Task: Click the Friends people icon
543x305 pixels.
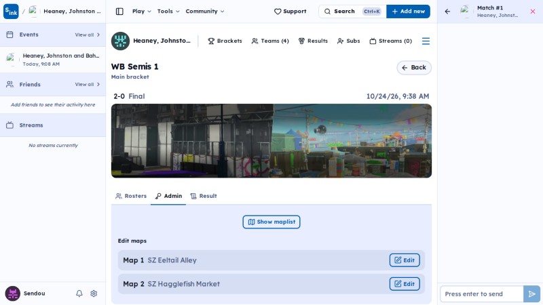Action: click(10, 84)
